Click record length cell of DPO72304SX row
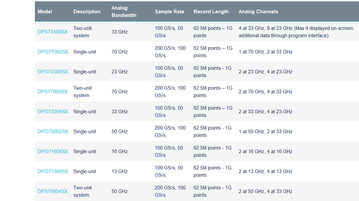 (213, 72)
